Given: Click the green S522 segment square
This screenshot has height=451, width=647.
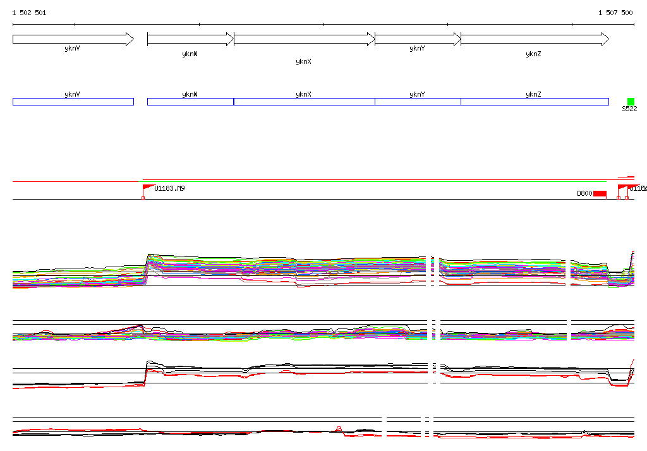Looking at the screenshot, I should [x=631, y=102].
